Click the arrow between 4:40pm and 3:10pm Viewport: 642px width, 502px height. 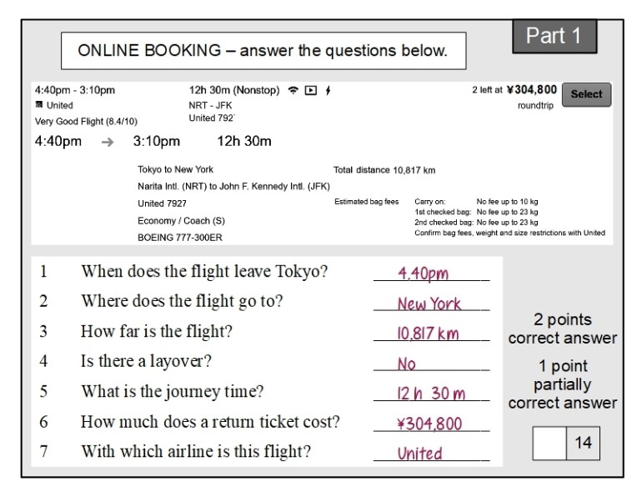tap(107, 142)
